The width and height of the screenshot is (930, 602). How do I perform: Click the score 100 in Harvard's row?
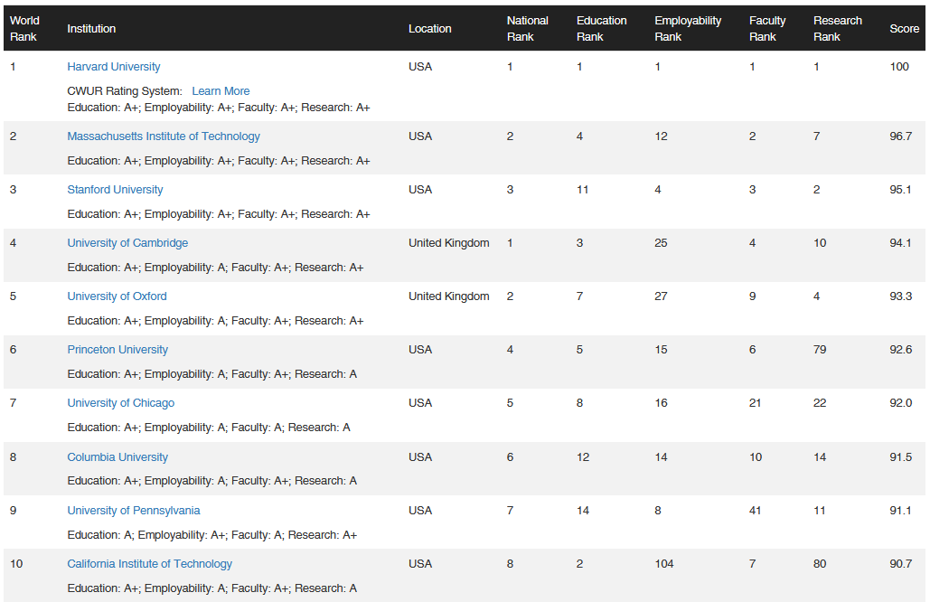tap(899, 66)
